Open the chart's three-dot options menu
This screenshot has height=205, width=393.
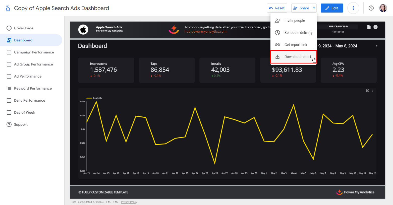pyautogui.click(x=373, y=91)
